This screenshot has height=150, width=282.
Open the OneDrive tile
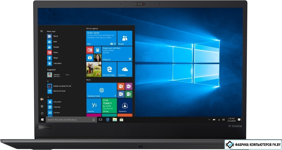point(125,69)
